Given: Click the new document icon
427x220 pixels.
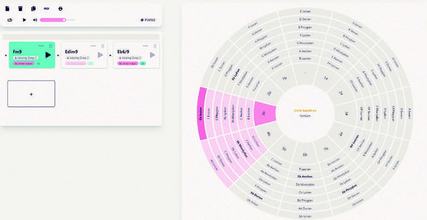Looking at the screenshot, I should (x=7, y=8).
